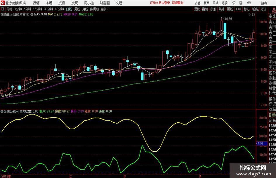Switch to the 30分钟 period tab
This screenshot has width=276, height=178.
(x=48, y=9)
